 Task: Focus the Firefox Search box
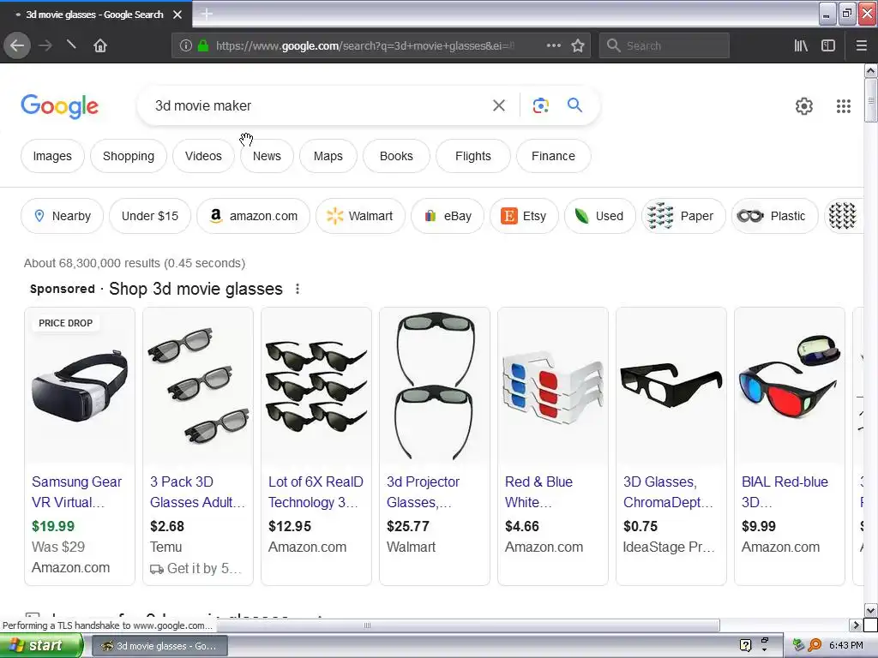click(x=665, y=46)
